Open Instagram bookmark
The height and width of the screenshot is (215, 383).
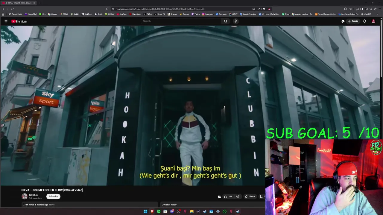click(208, 14)
